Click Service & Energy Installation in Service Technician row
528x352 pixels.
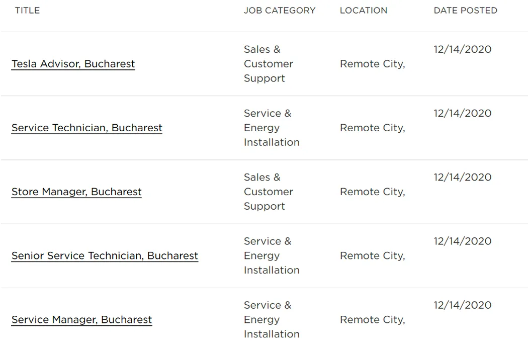[272, 128]
